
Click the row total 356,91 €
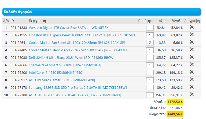[x=176, y=95]
